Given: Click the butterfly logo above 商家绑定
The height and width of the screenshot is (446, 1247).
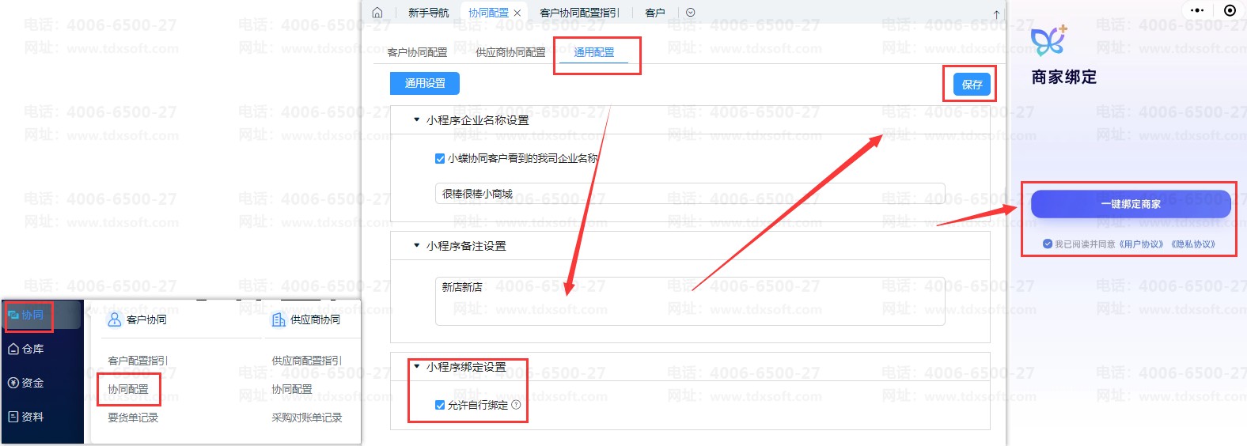Looking at the screenshot, I should (1049, 40).
